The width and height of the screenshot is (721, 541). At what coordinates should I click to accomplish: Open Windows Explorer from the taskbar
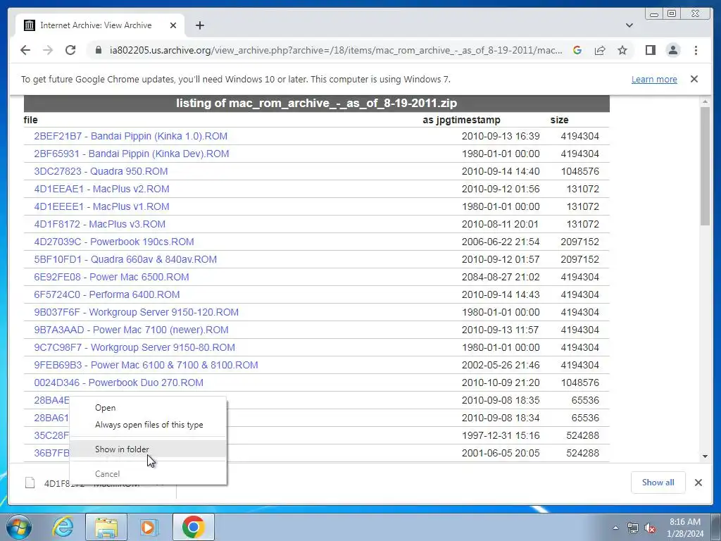(106, 527)
